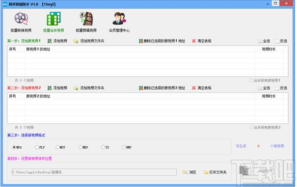Click 清空表格 for source video 2

tap(202, 88)
